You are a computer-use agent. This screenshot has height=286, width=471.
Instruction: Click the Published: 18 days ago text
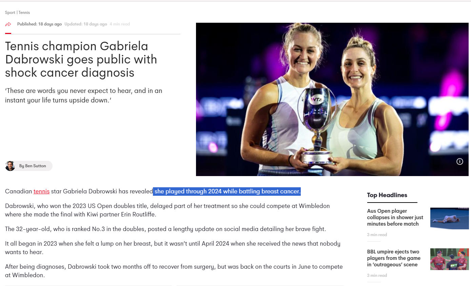39,24
